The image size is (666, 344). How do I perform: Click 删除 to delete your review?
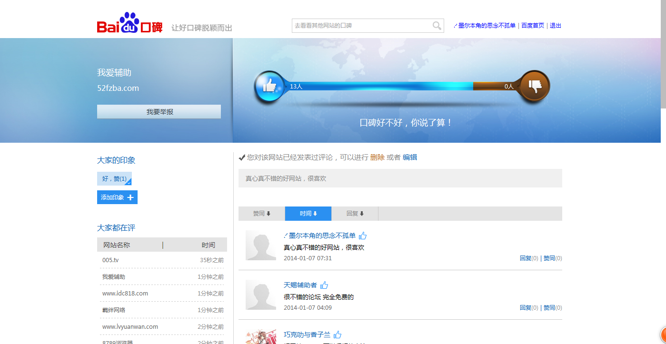377,157
